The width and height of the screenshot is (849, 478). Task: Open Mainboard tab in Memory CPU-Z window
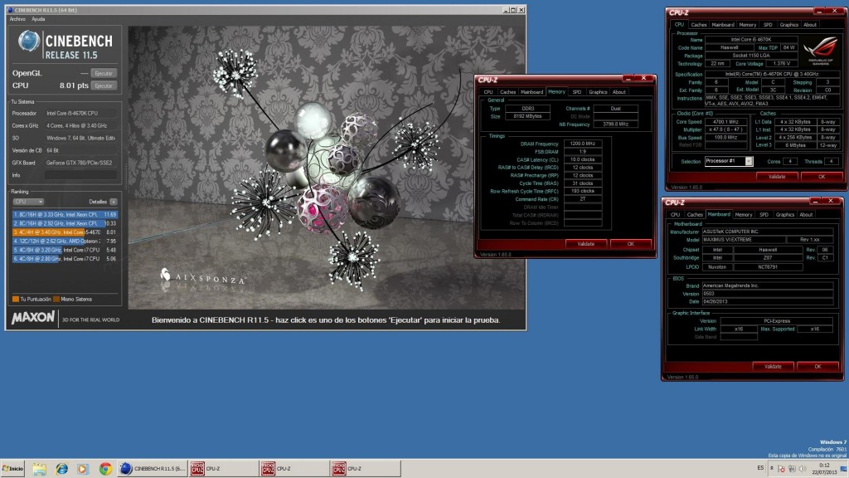pos(531,92)
